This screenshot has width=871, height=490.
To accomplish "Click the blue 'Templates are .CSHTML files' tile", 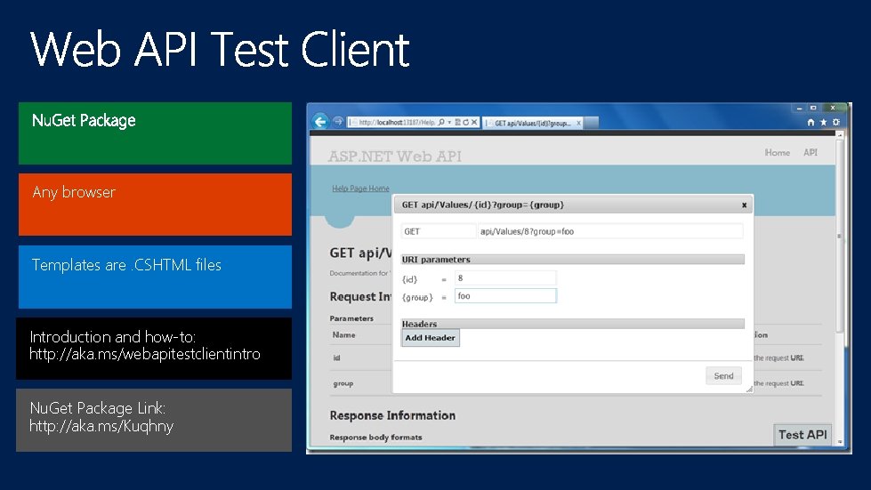I will pos(155,277).
